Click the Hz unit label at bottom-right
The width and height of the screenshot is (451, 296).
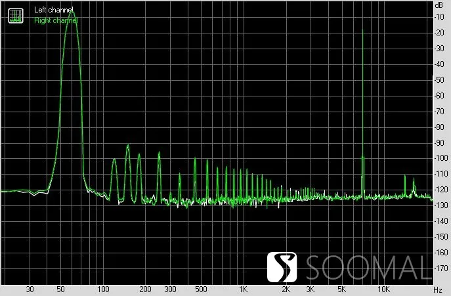pos(438,289)
